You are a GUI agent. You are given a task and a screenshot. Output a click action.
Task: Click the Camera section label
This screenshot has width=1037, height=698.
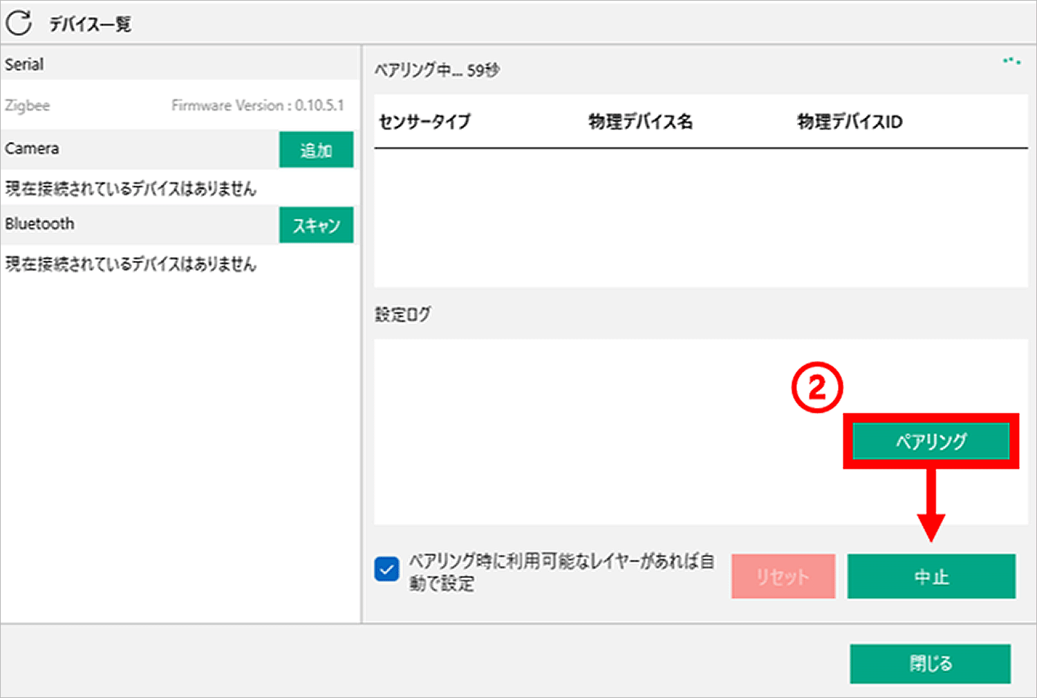(x=32, y=148)
